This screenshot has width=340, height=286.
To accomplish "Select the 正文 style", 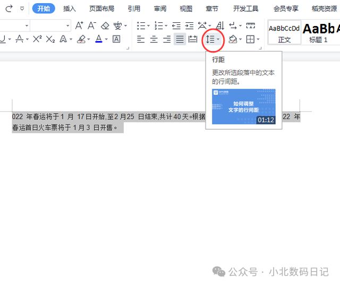I will coord(284,32).
